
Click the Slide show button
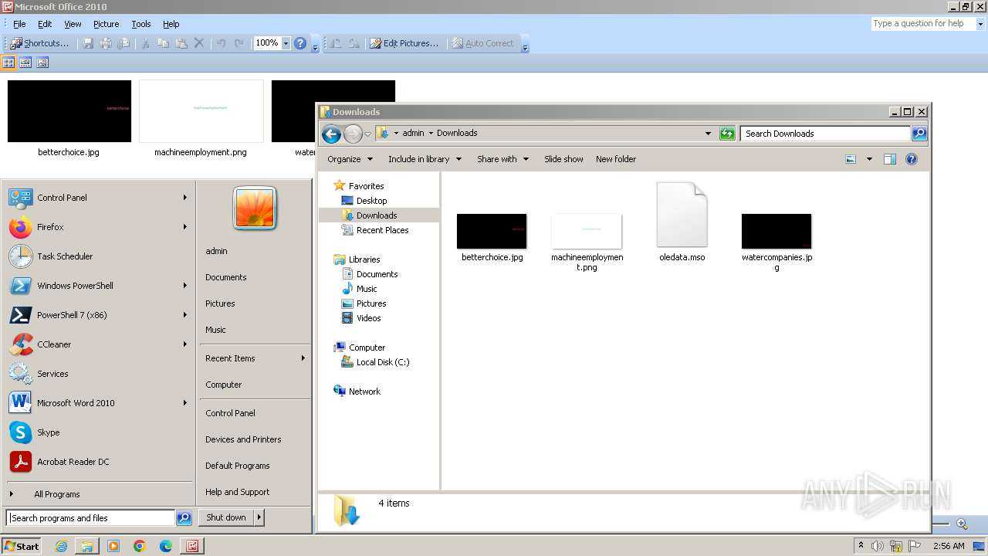[563, 159]
